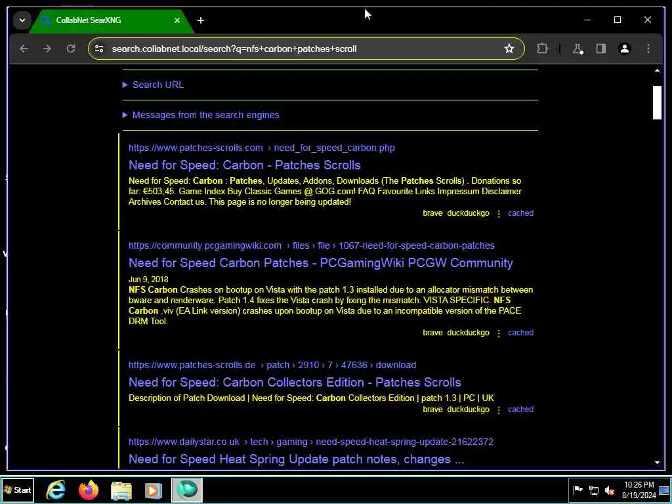
Task: Close the CollabNet SearXNG tab
Action: (177, 20)
